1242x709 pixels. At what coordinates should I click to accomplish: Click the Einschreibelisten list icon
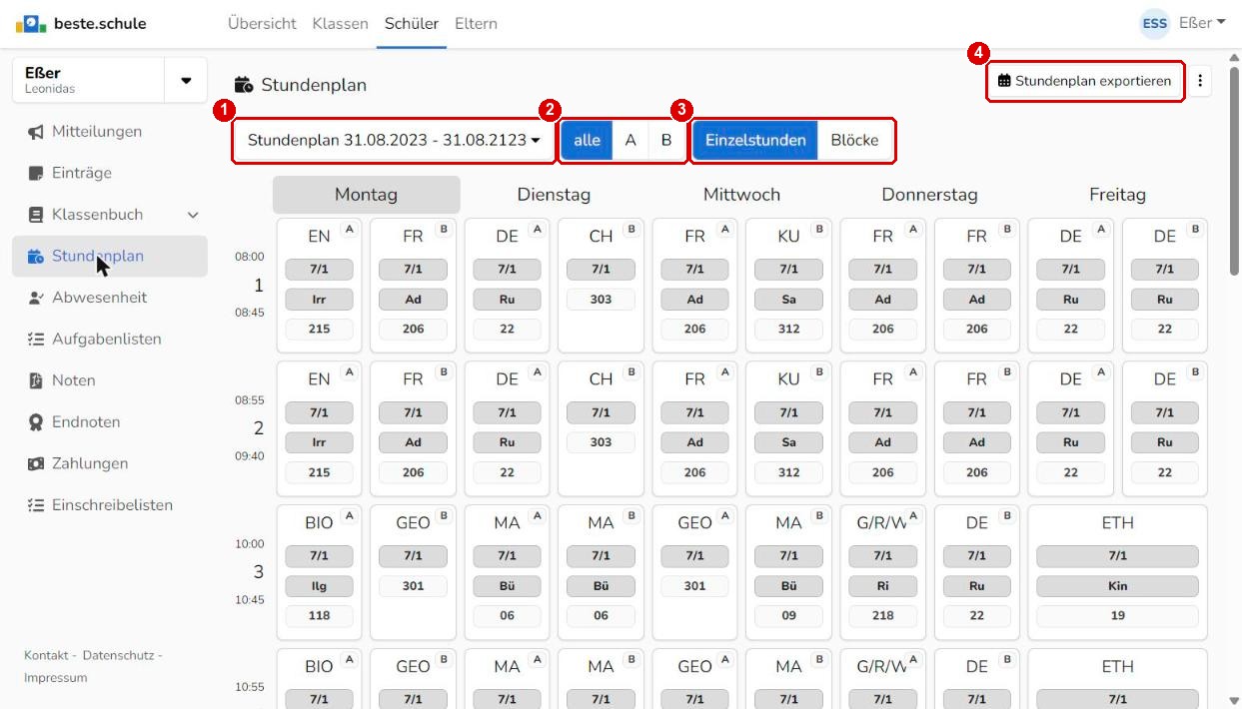pyautogui.click(x=35, y=505)
